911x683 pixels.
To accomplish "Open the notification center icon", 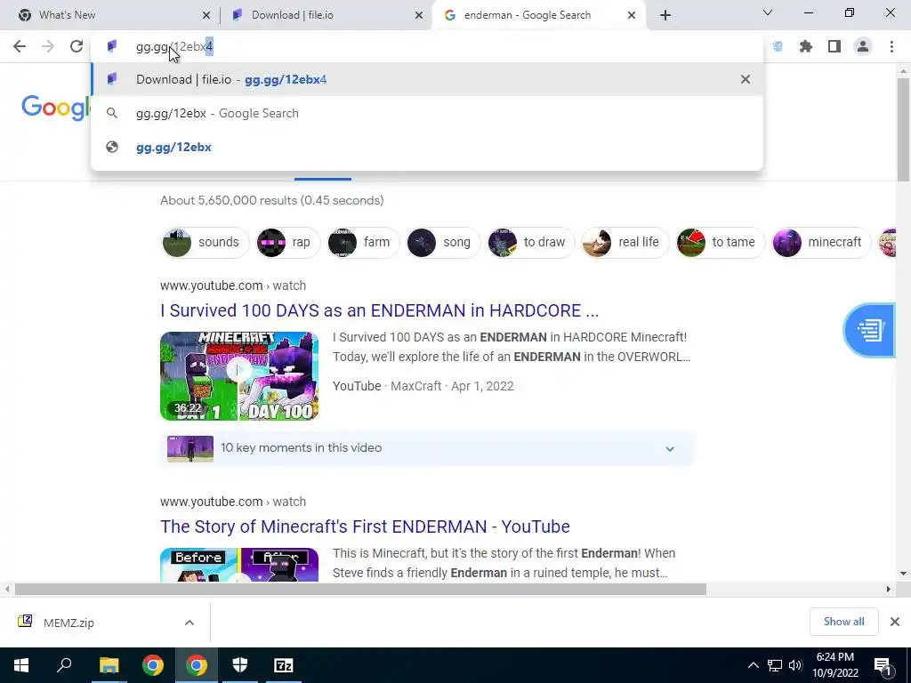I will pos(883,666).
